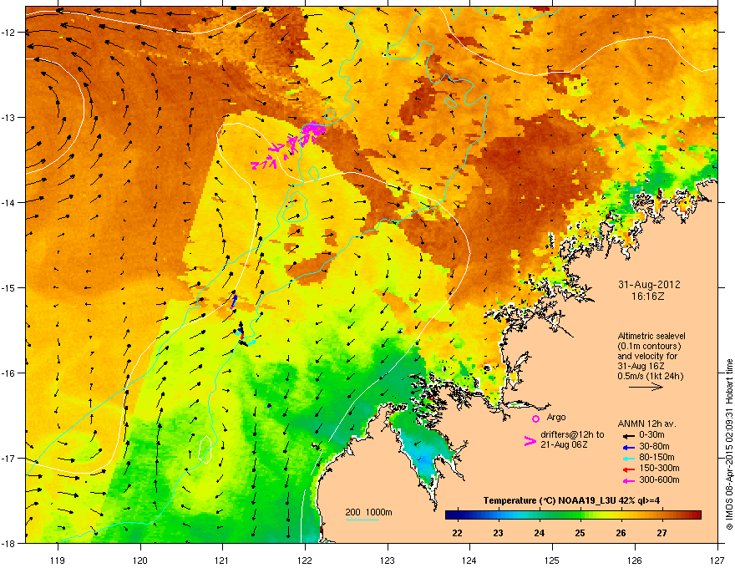Click the latitude axis label '-14'

coord(9,203)
